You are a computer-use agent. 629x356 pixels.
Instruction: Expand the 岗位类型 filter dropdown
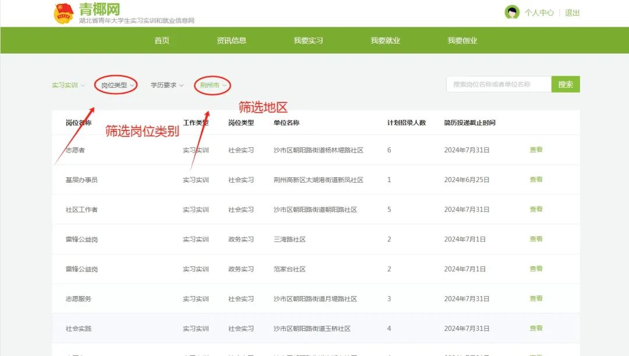click(116, 86)
